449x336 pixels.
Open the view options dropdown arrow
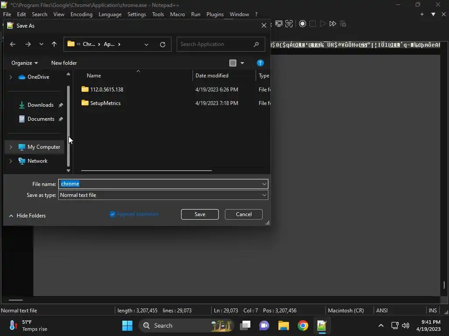click(242, 63)
